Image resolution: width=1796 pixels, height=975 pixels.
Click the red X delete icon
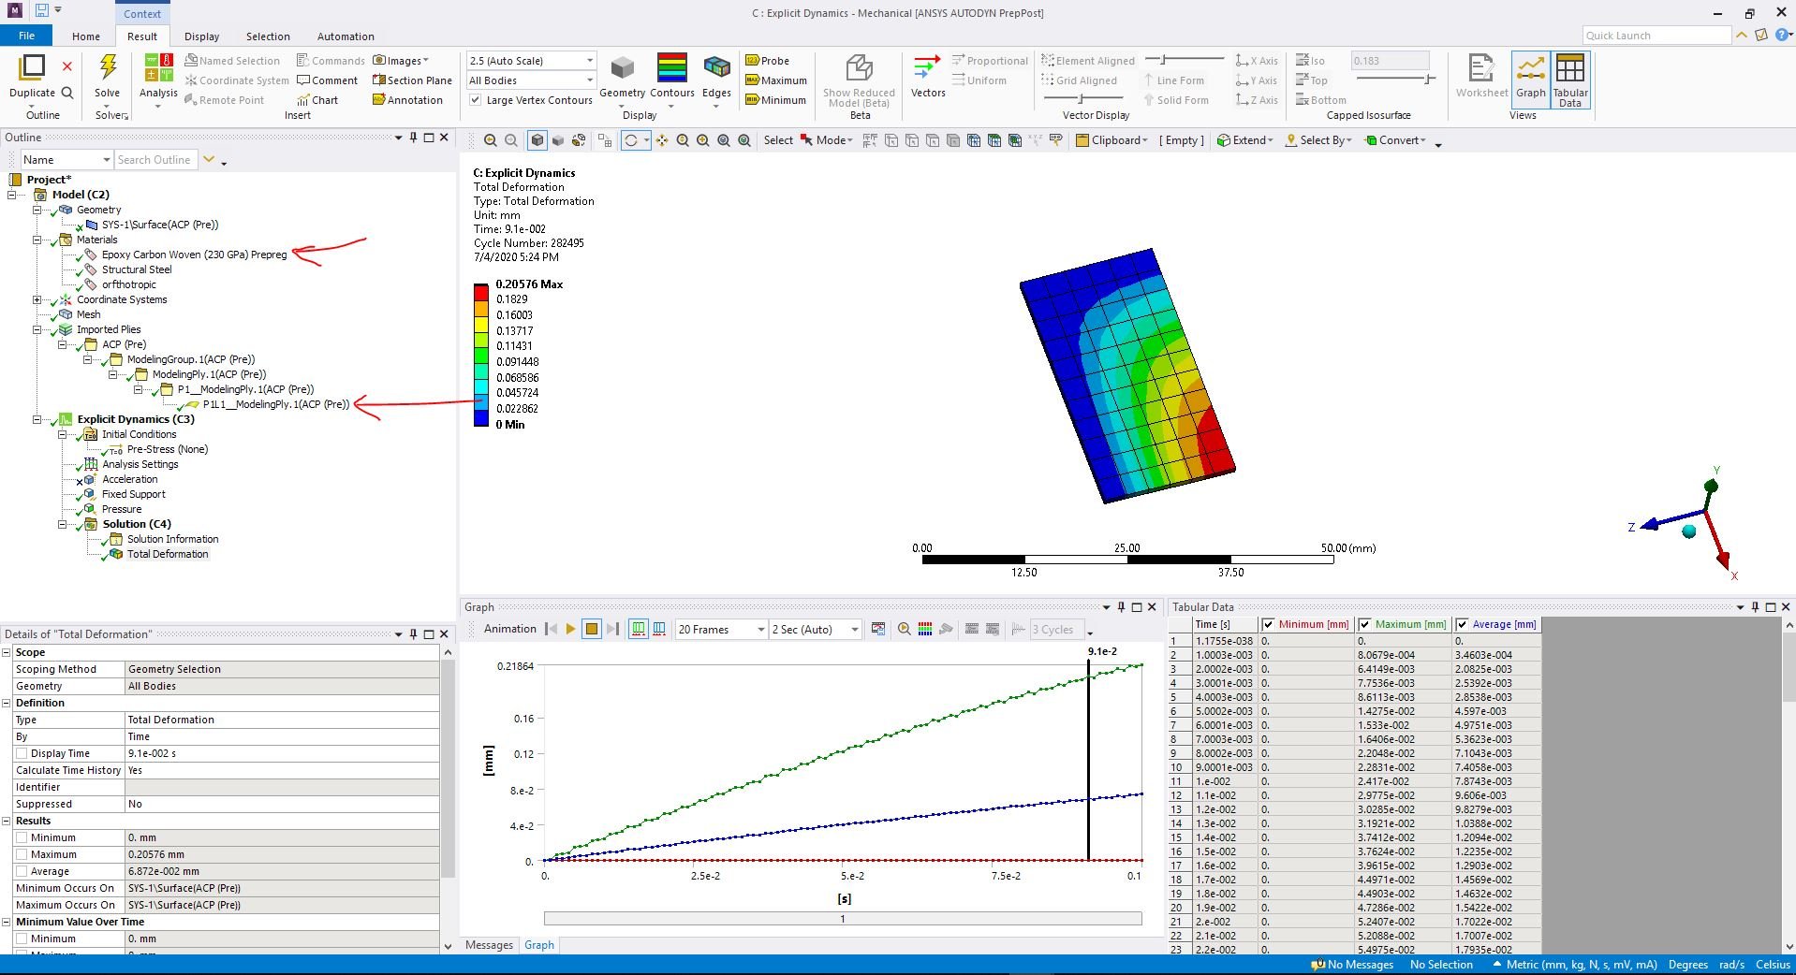pos(67,66)
